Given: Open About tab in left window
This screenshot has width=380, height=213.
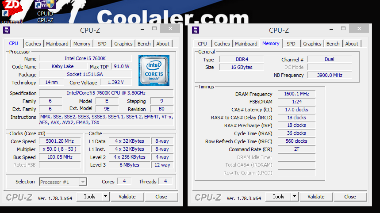Looking at the screenshot, I should tap(163, 44).
